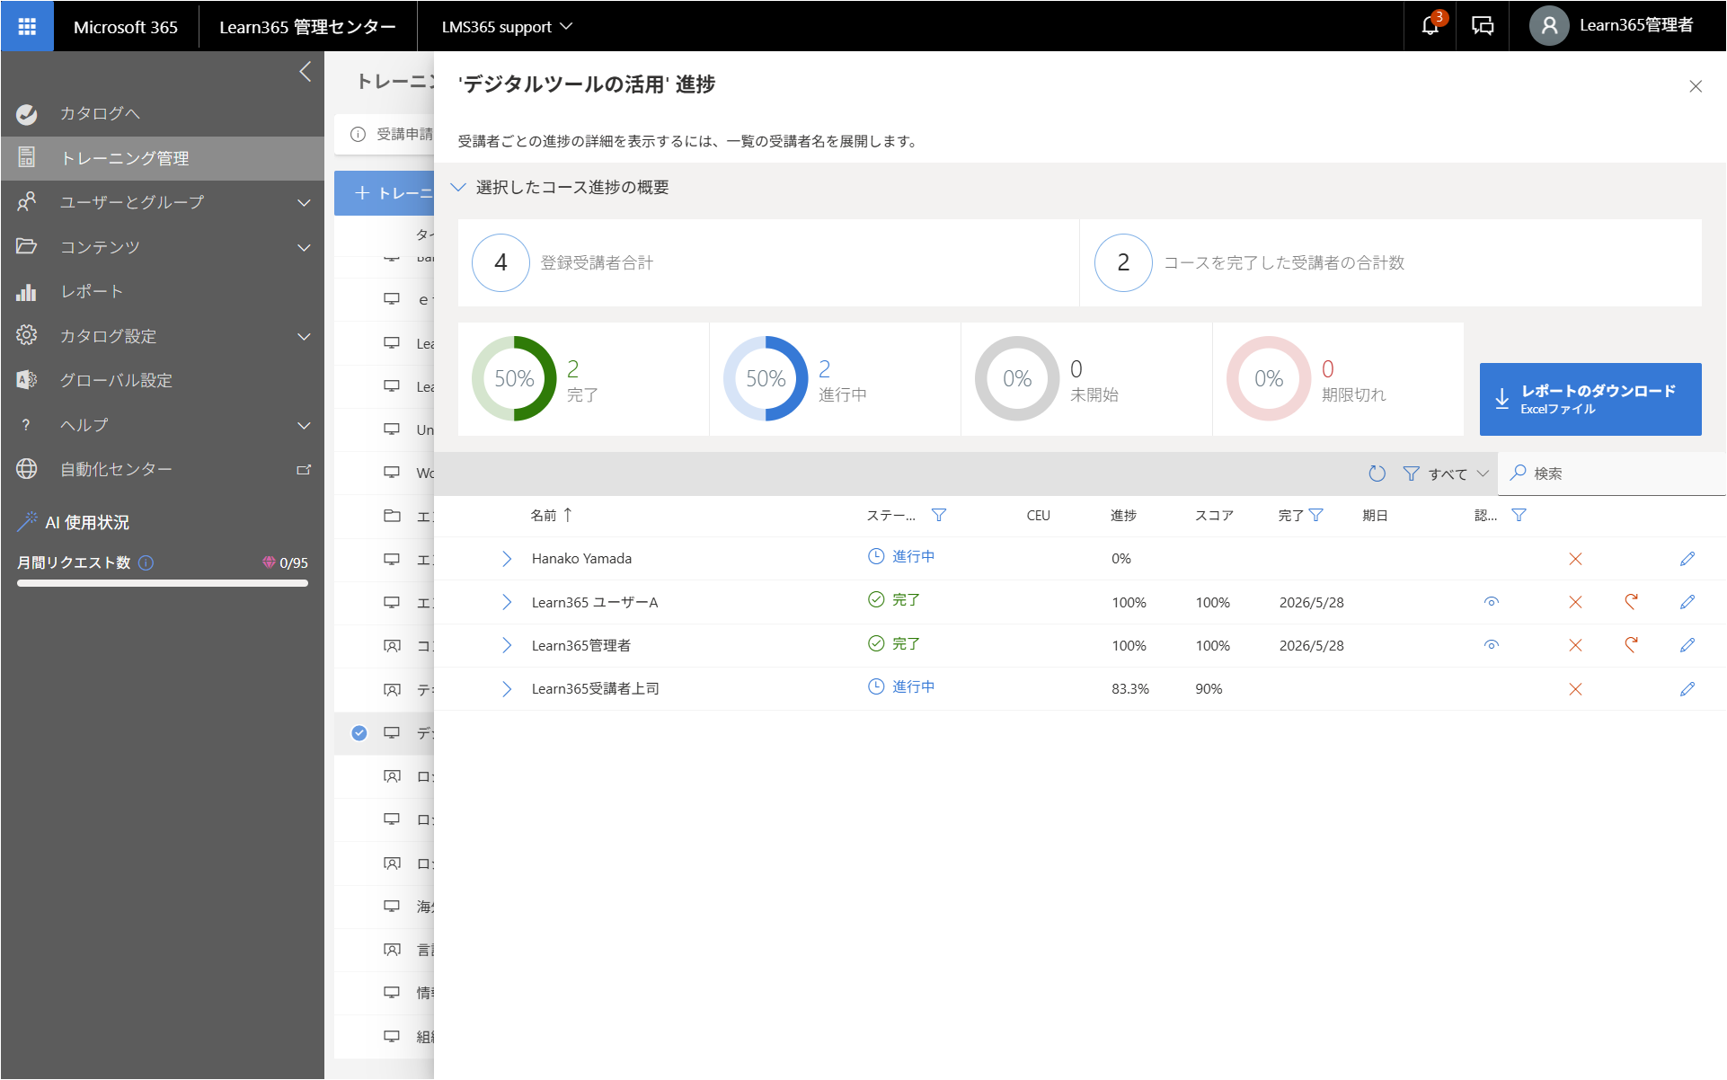
Task: Remove Hanako Yamada enrollment with red X
Action: pos(1575,559)
